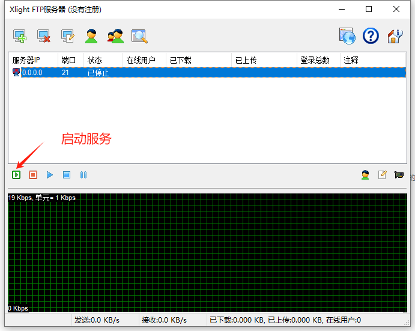This screenshot has height=331, width=415.
Task: Click the blue play triangle button
Action: click(x=50, y=175)
